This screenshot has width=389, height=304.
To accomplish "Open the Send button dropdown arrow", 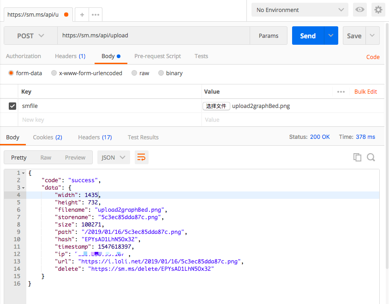I will tap(331, 35).
